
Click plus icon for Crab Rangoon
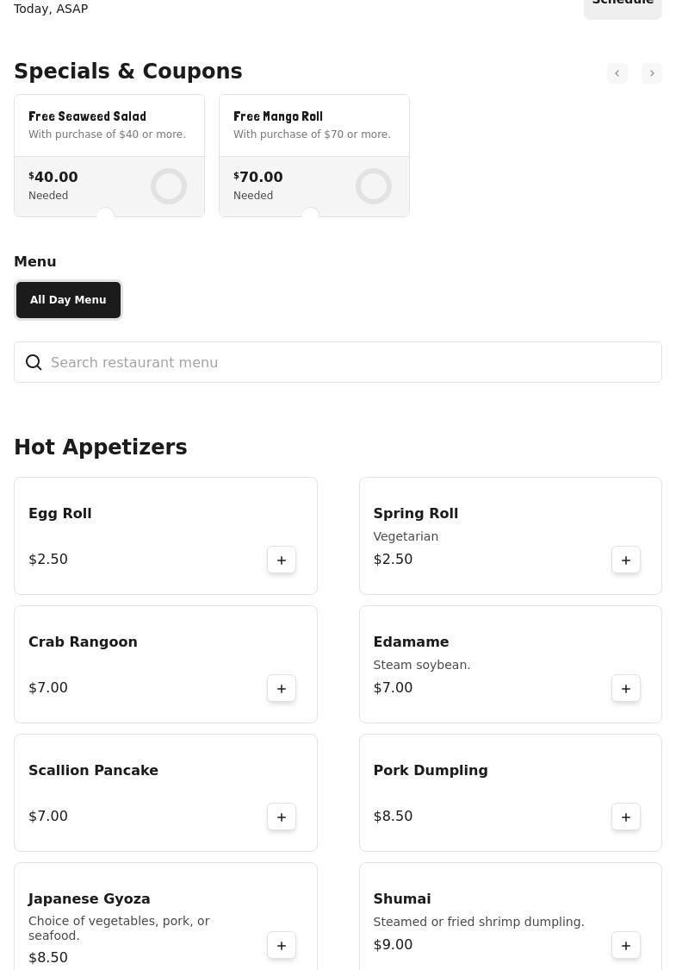pyautogui.click(x=282, y=689)
